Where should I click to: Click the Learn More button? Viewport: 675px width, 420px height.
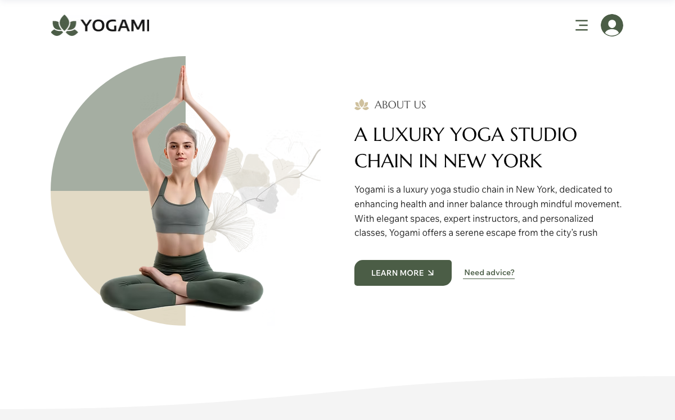click(403, 273)
